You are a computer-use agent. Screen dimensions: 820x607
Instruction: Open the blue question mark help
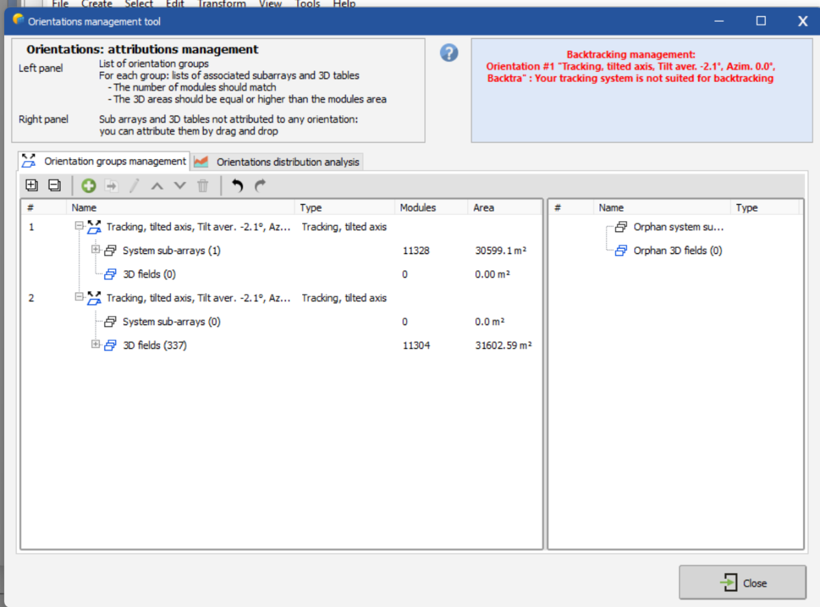[449, 53]
